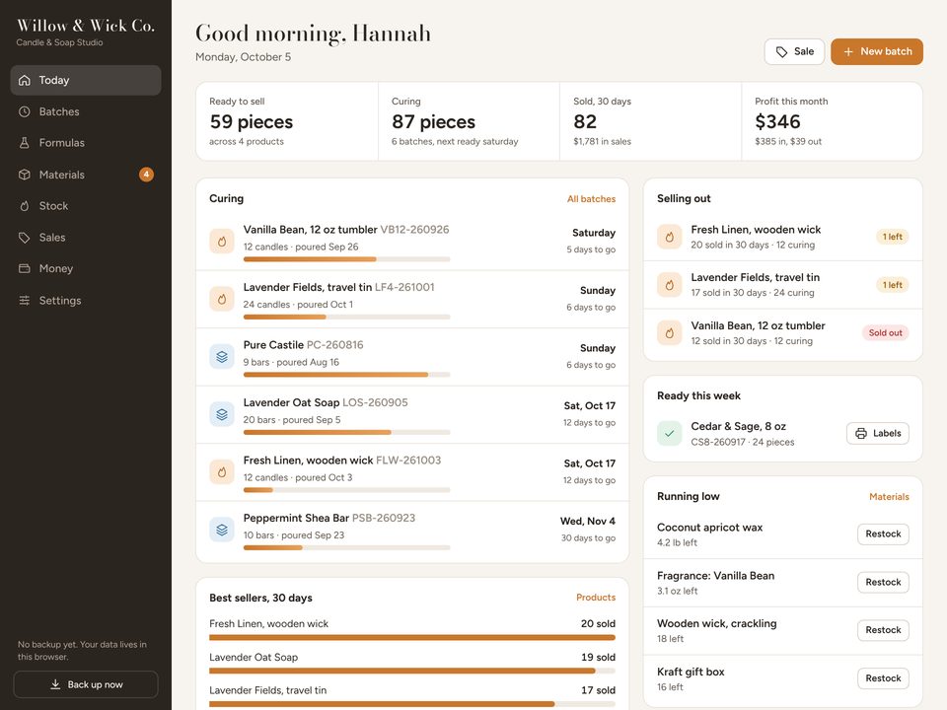Click the materials notification badge showing 4
The width and height of the screenshot is (947, 710).
146,175
